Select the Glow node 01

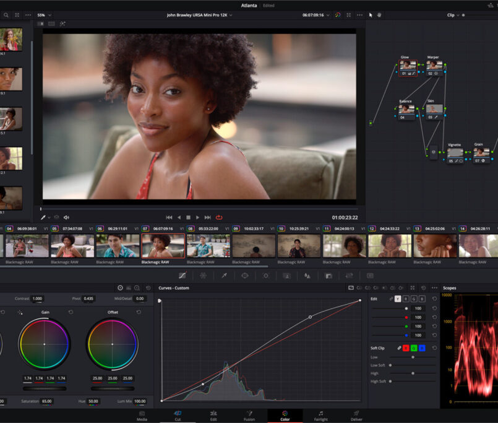tap(408, 68)
